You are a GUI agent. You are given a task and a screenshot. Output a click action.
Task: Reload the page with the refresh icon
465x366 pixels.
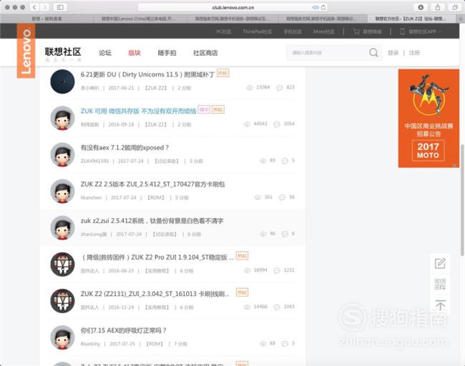pyautogui.click(x=323, y=7)
